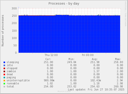Click total minimum value 253.02

pos(72,86)
